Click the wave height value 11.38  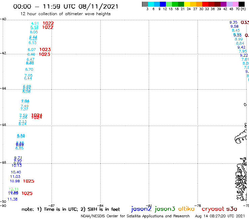12,199
